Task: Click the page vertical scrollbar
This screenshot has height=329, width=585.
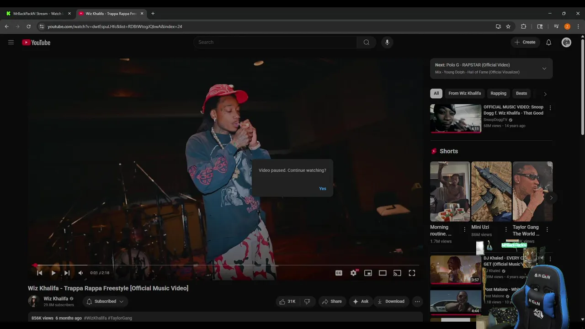Action: coord(583,87)
